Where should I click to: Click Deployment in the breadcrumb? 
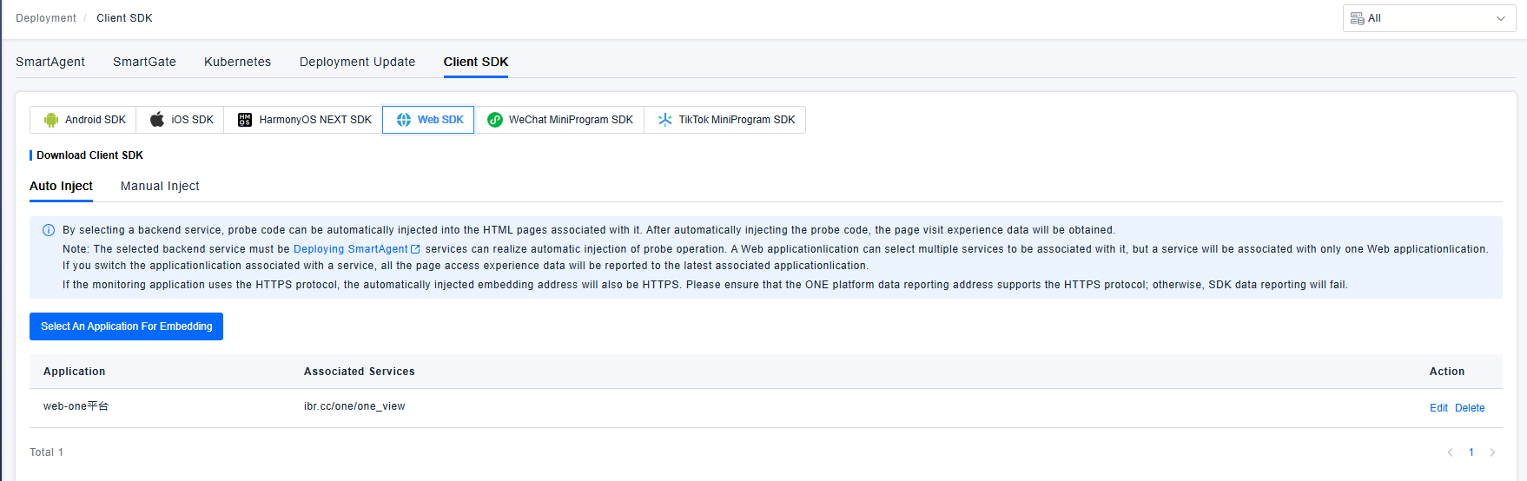click(46, 18)
